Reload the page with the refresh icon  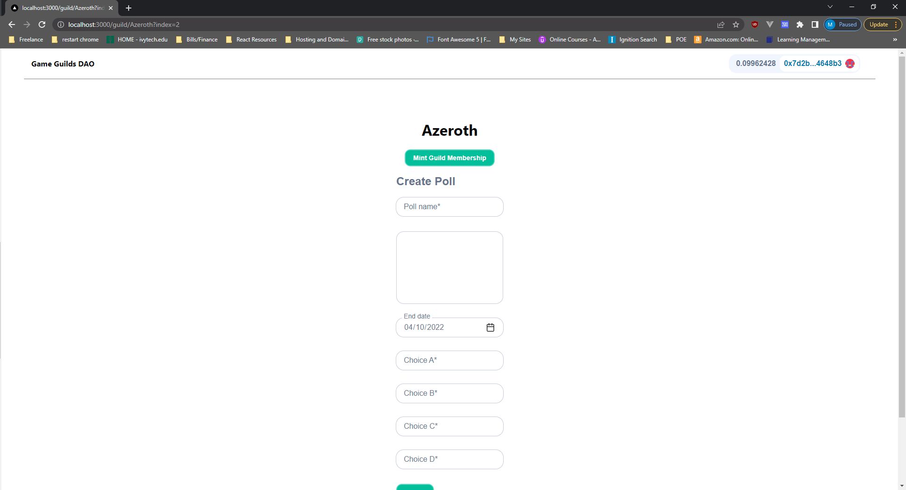[x=42, y=24]
